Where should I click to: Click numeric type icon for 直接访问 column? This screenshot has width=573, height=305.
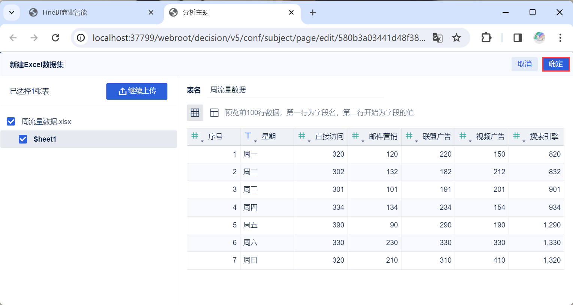302,136
